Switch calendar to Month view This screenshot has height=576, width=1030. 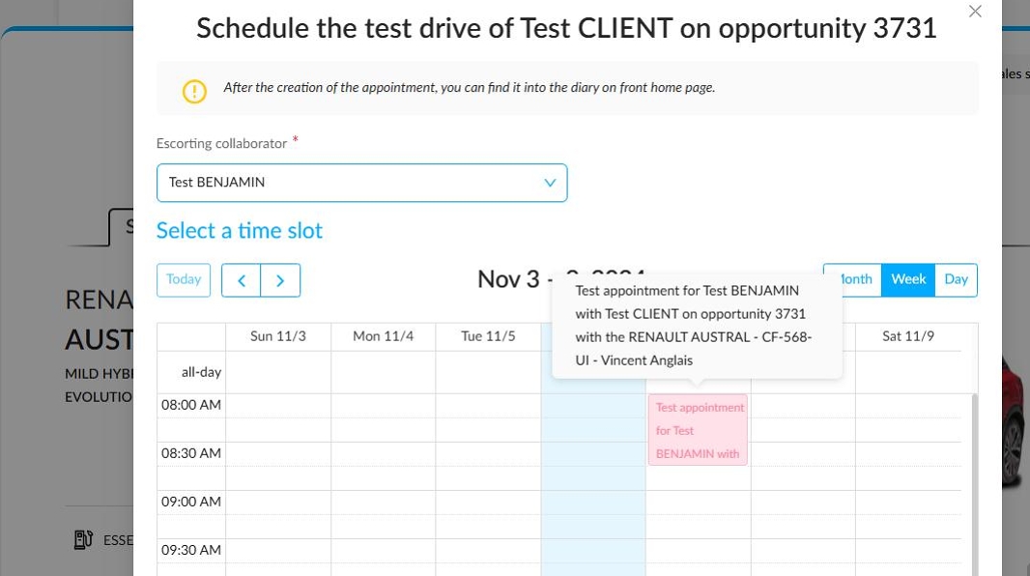pyautogui.click(x=852, y=280)
